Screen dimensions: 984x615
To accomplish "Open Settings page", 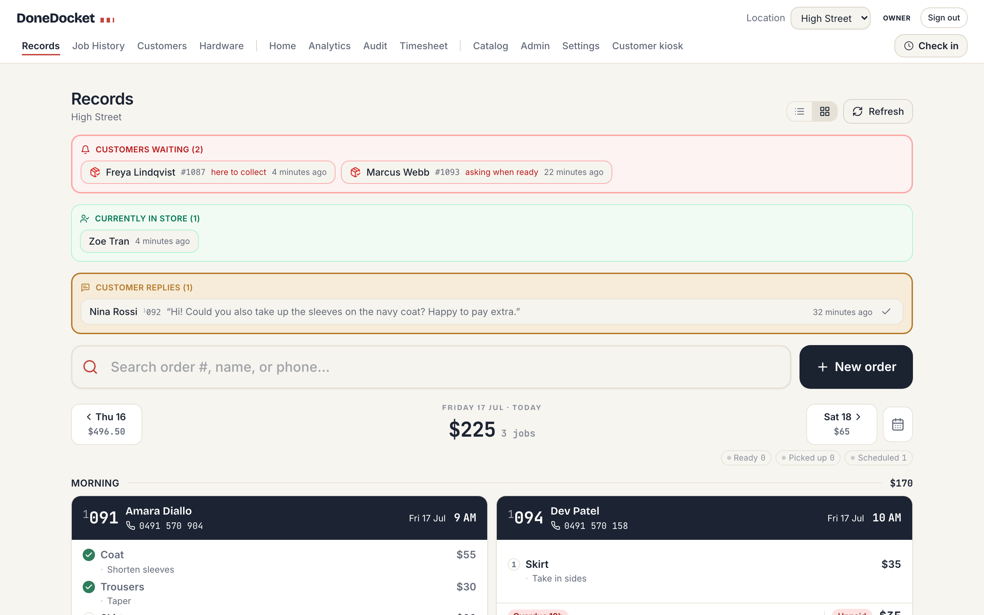I will [580, 46].
